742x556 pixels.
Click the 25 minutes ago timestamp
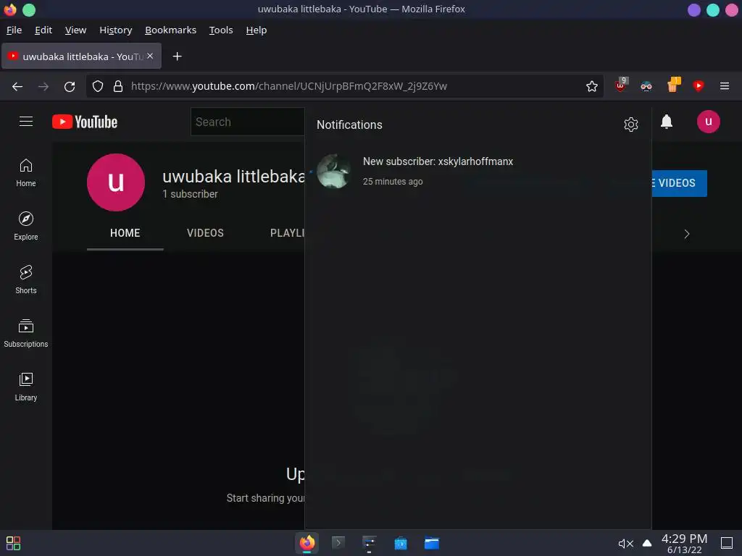tap(393, 182)
